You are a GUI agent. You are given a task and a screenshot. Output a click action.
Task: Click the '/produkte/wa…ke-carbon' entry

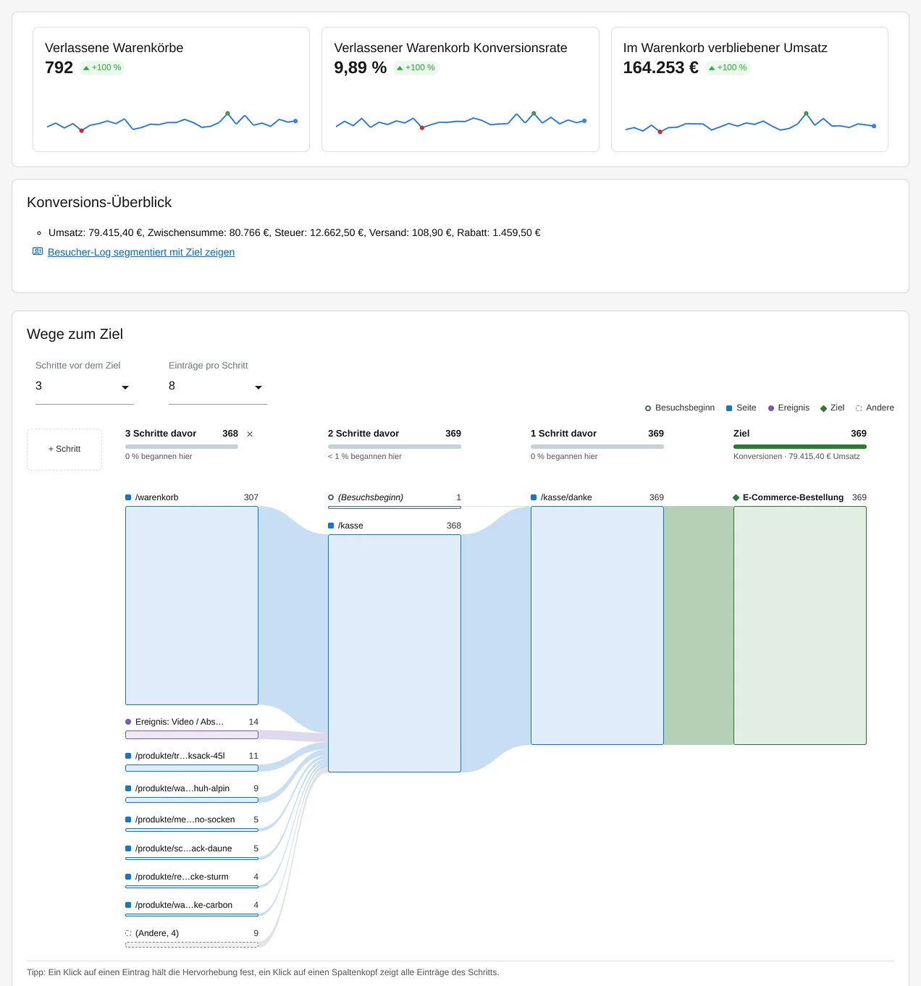click(x=192, y=908)
